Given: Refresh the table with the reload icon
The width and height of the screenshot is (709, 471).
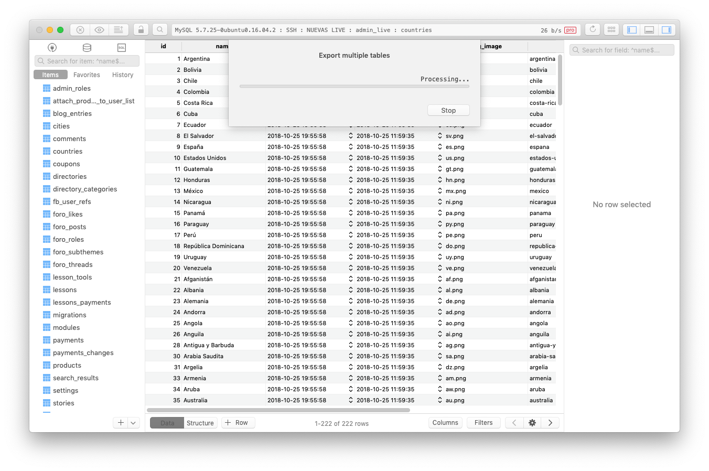Looking at the screenshot, I should click(593, 29).
